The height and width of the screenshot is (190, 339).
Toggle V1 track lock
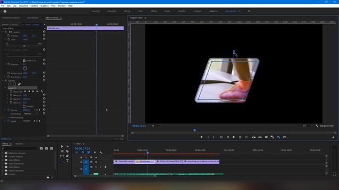pyautogui.click(x=81, y=162)
